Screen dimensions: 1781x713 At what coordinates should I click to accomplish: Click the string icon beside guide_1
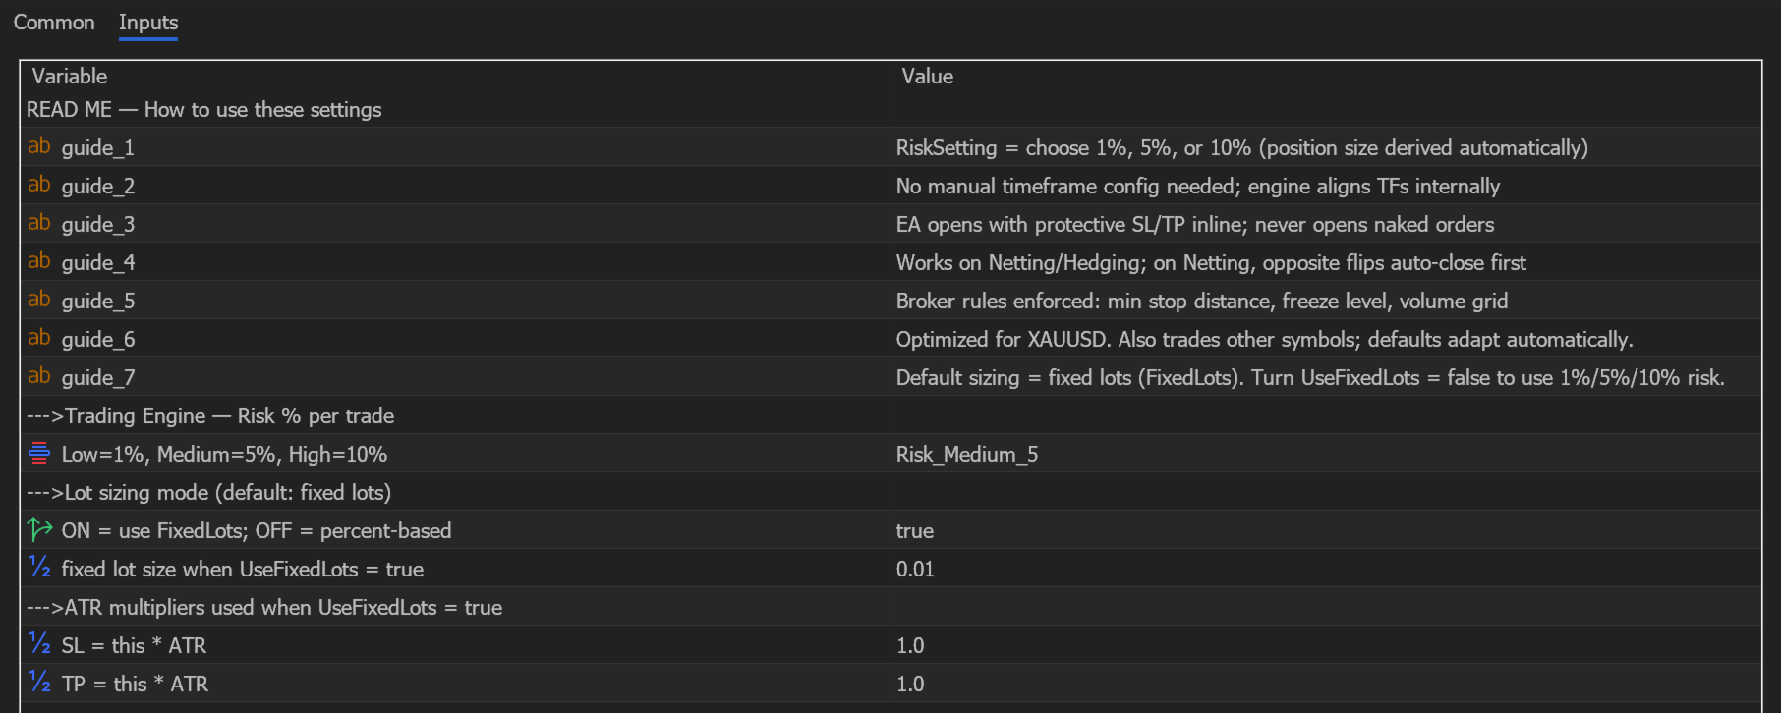click(x=39, y=147)
